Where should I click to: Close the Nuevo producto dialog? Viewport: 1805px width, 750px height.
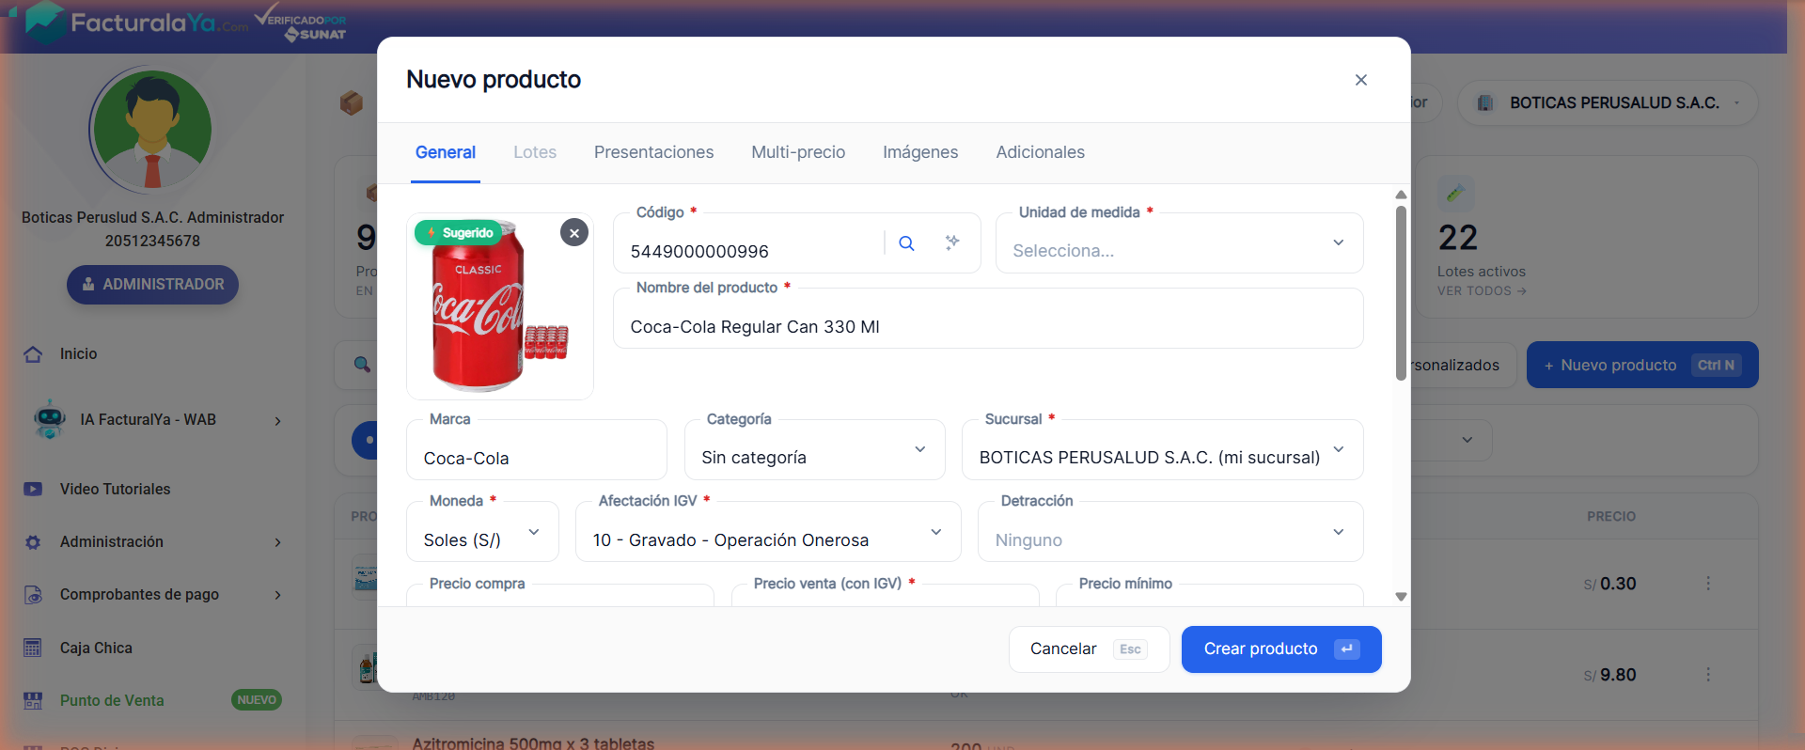tap(1360, 80)
